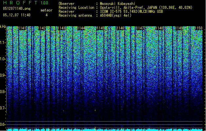Click the 1143 time marker
This screenshot has width=206, height=131.
pos(61,28)
